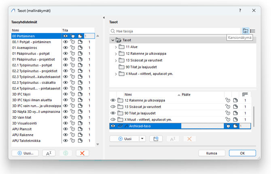Collapse the Tasot root folder
The height and width of the screenshot is (174, 271).
click(113, 40)
